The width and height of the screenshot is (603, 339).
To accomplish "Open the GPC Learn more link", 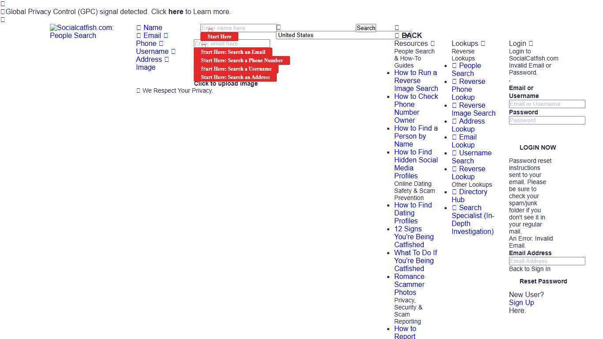I will click(x=176, y=11).
